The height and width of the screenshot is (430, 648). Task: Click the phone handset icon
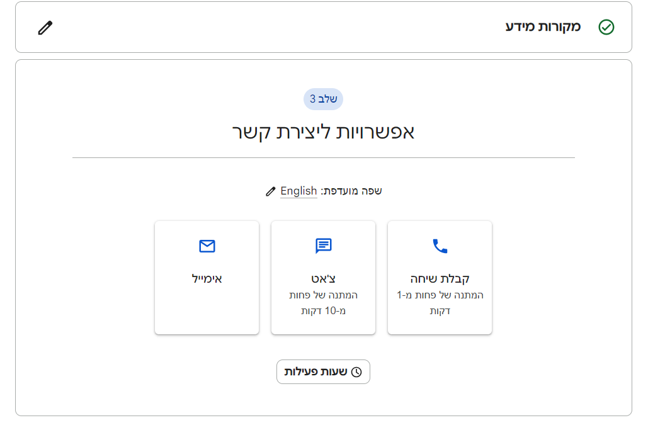(x=440, y=246)
